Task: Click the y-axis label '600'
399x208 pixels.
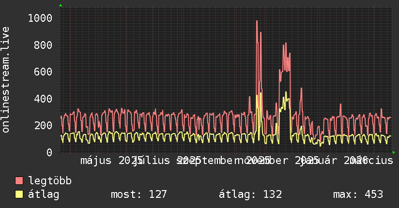Action: click(43, 72)
